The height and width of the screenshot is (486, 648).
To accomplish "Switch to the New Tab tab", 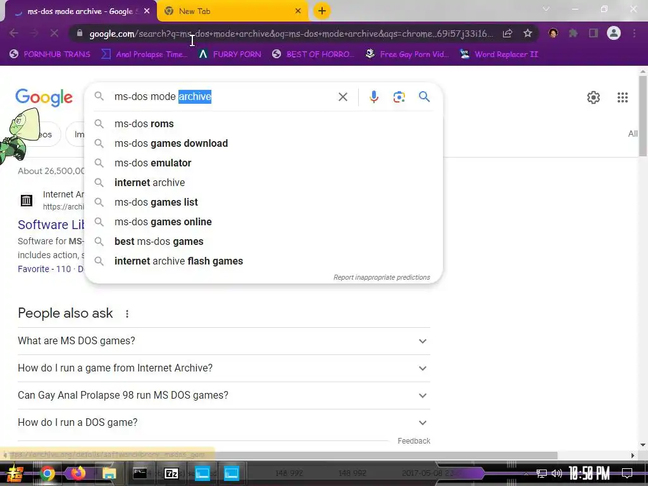I will [x=233, y=11].
